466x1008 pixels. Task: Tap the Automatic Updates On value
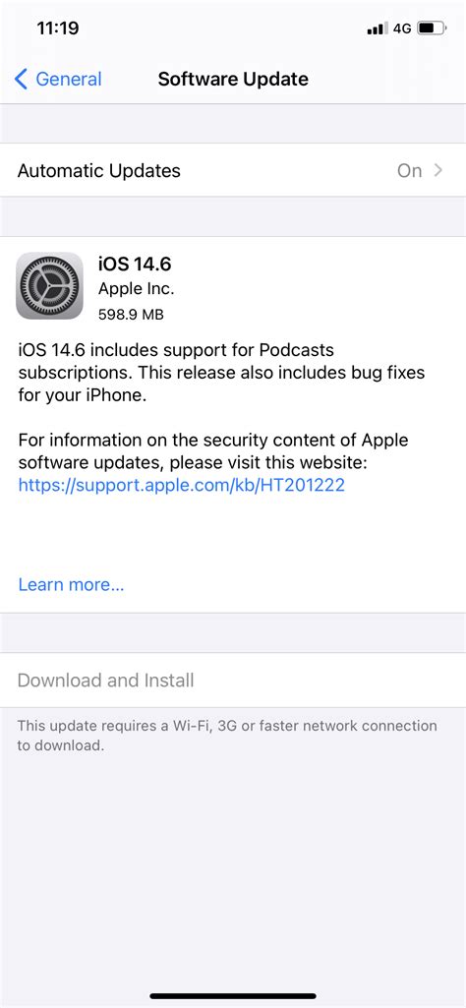tap(409, 170)
